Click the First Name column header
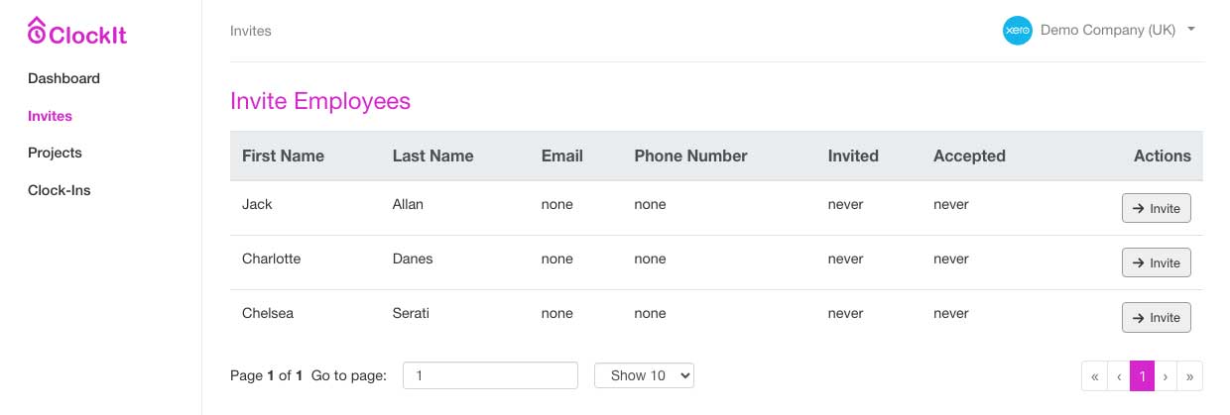Image resolution: width=1230 pixels, height=415 pixels. [283, 156]
